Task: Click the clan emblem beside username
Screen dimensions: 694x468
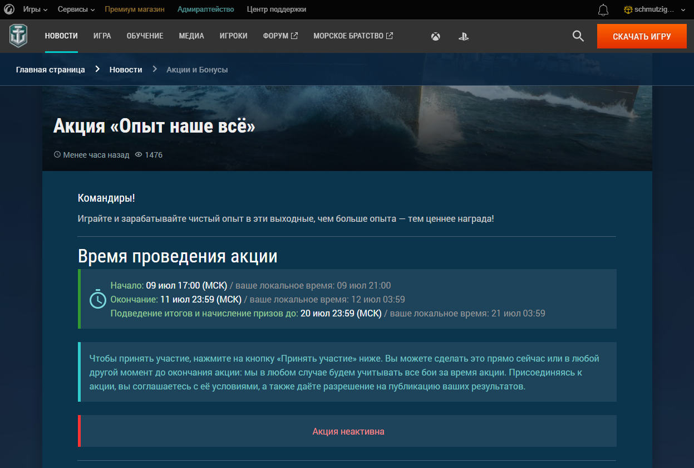Action: coord(628,9)
